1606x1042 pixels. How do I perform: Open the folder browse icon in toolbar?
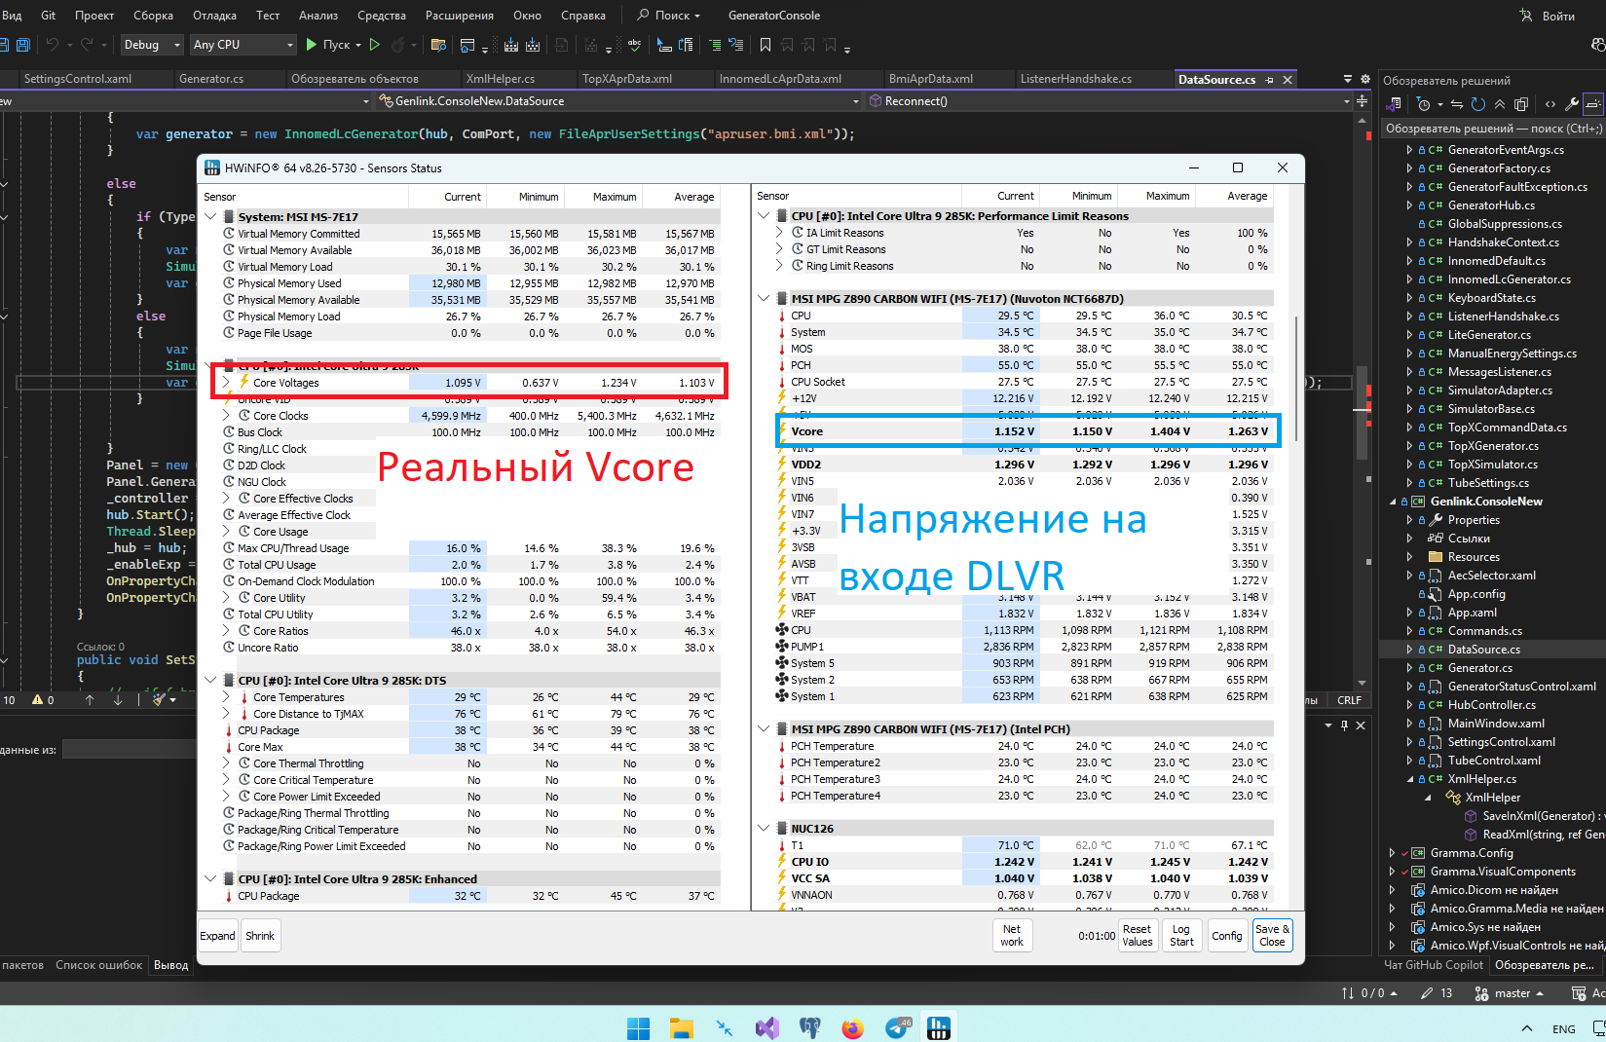(x=437, y=45)
